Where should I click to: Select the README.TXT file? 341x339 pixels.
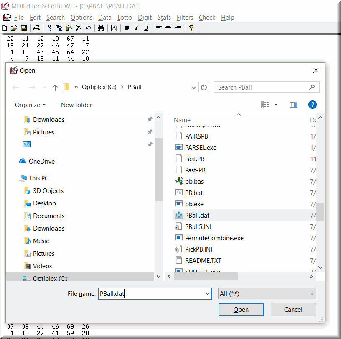click(203, 261)
